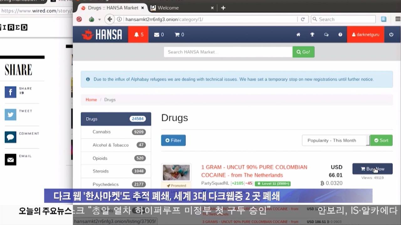Screen dimensions: 401x225
Task: Click the Search HANSA Market input field
Action: click(228, 52)
